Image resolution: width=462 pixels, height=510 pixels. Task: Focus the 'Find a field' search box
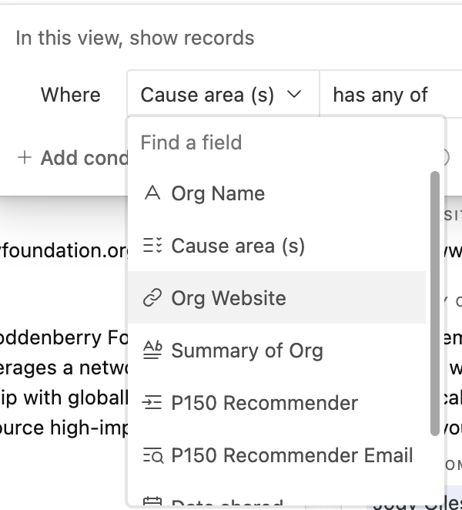(286, 143)
